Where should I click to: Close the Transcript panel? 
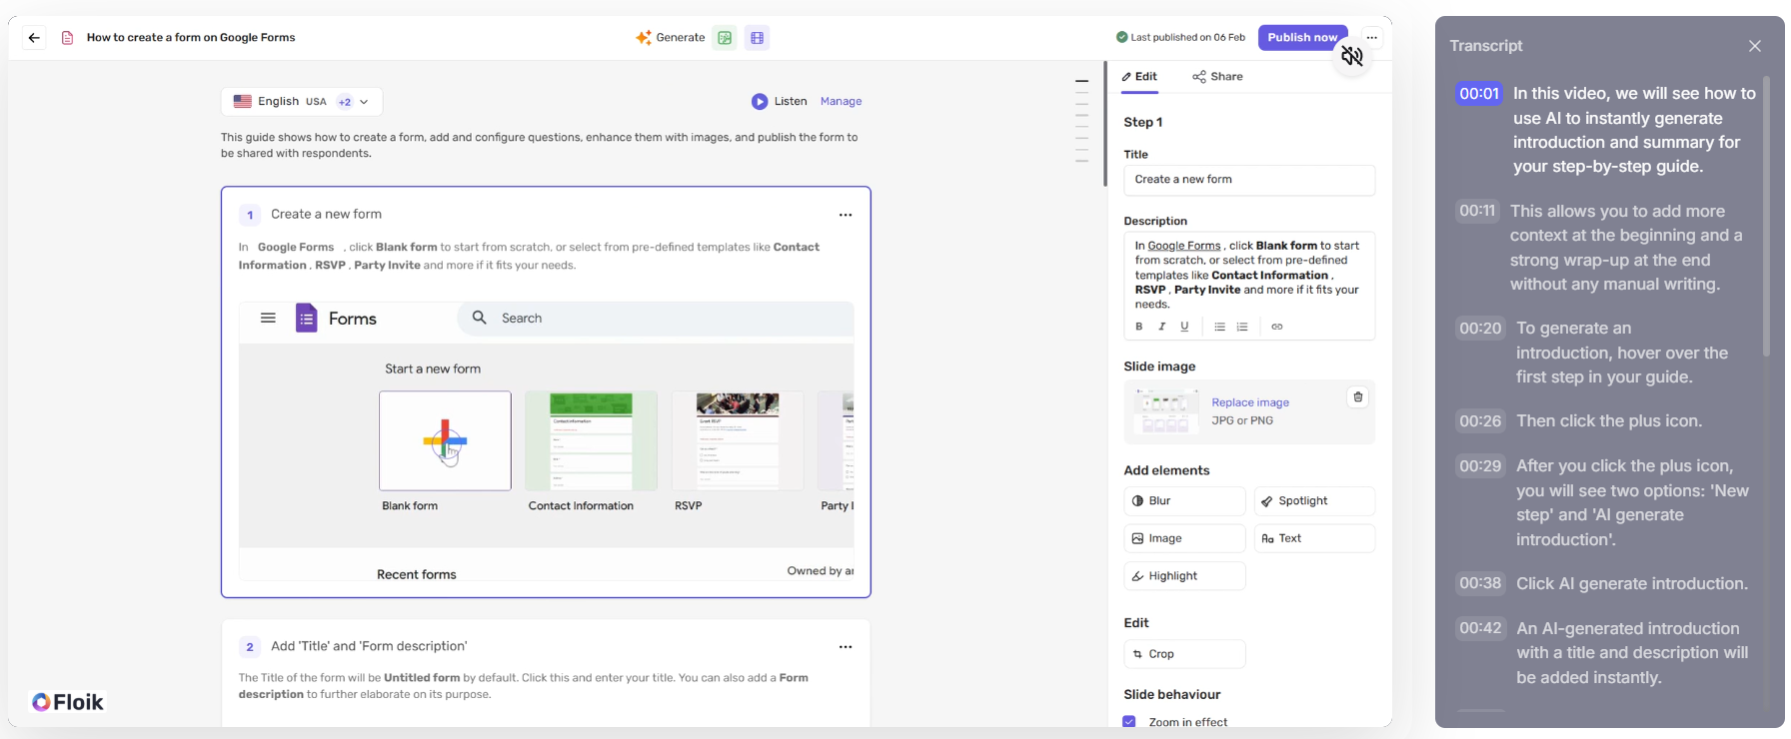1755,46
